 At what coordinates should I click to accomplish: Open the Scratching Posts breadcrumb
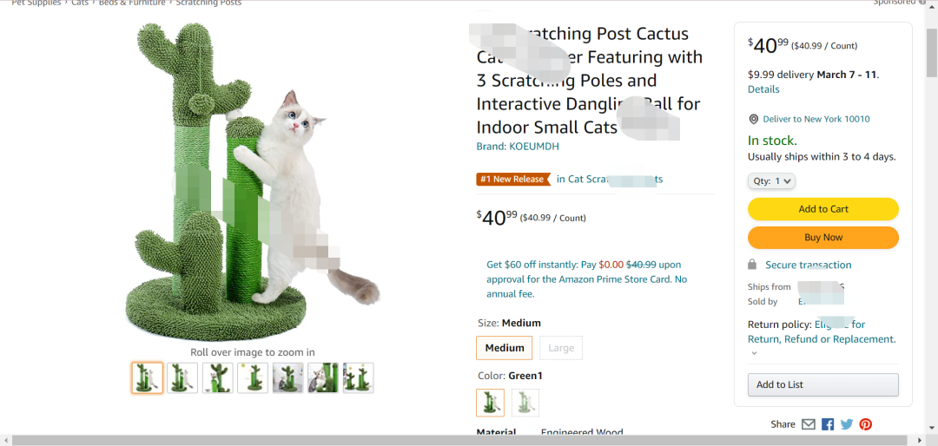[208, 3]
